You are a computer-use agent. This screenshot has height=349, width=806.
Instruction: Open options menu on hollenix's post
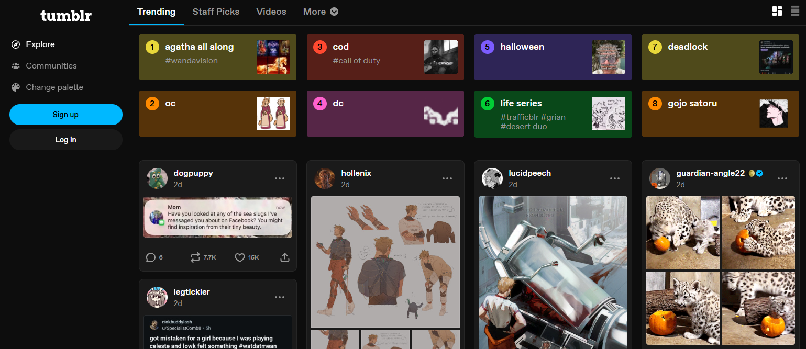pos(447,178)
